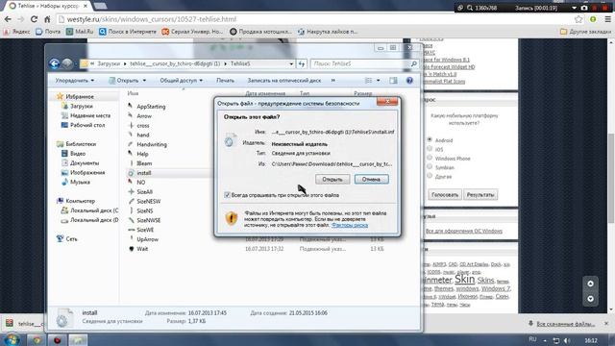
Task: Click Печать in Explorer toolbar
Action: tap(225, 81)
